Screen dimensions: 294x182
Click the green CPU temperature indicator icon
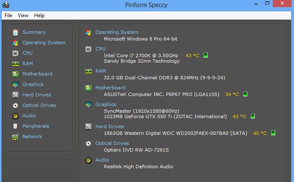click(206, 56)
